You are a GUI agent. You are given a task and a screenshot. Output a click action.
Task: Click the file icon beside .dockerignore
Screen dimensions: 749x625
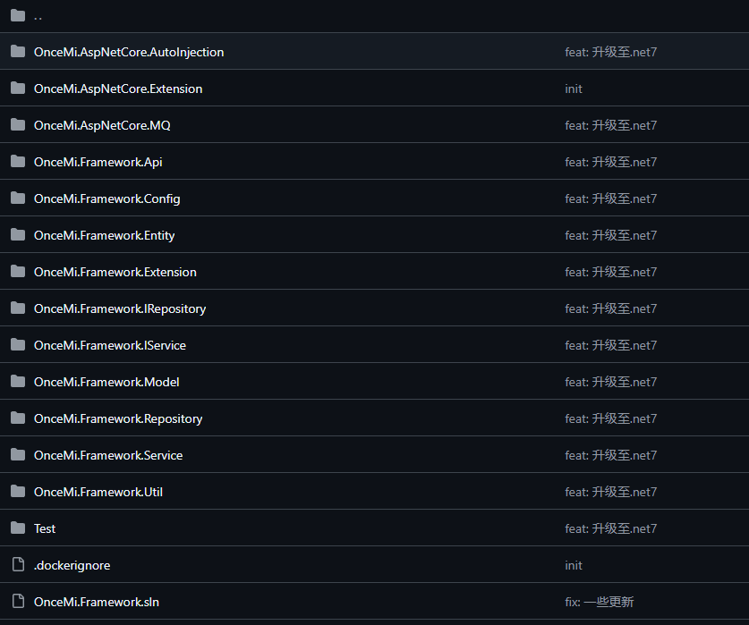(18, 565)
